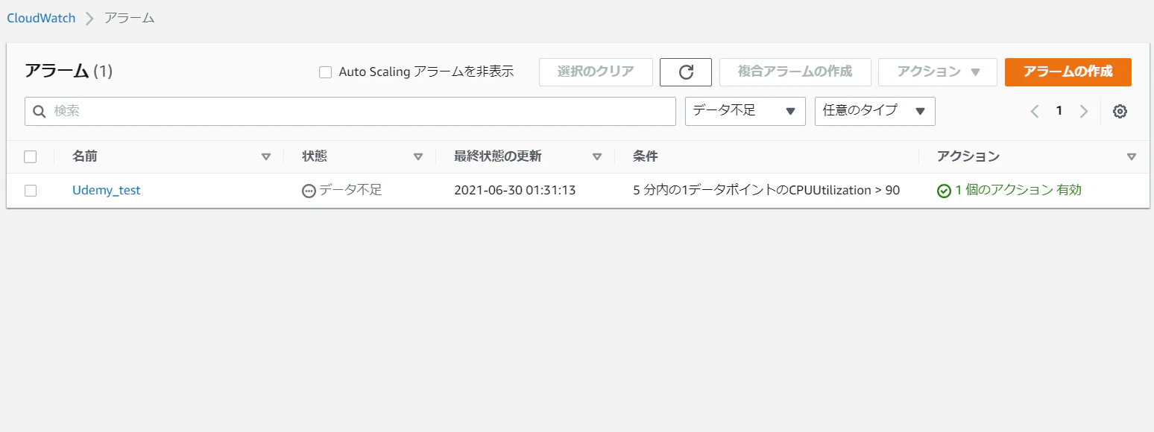Click the 選択のクリア button
1154x432 pixels.
click(x=596, y=72)
